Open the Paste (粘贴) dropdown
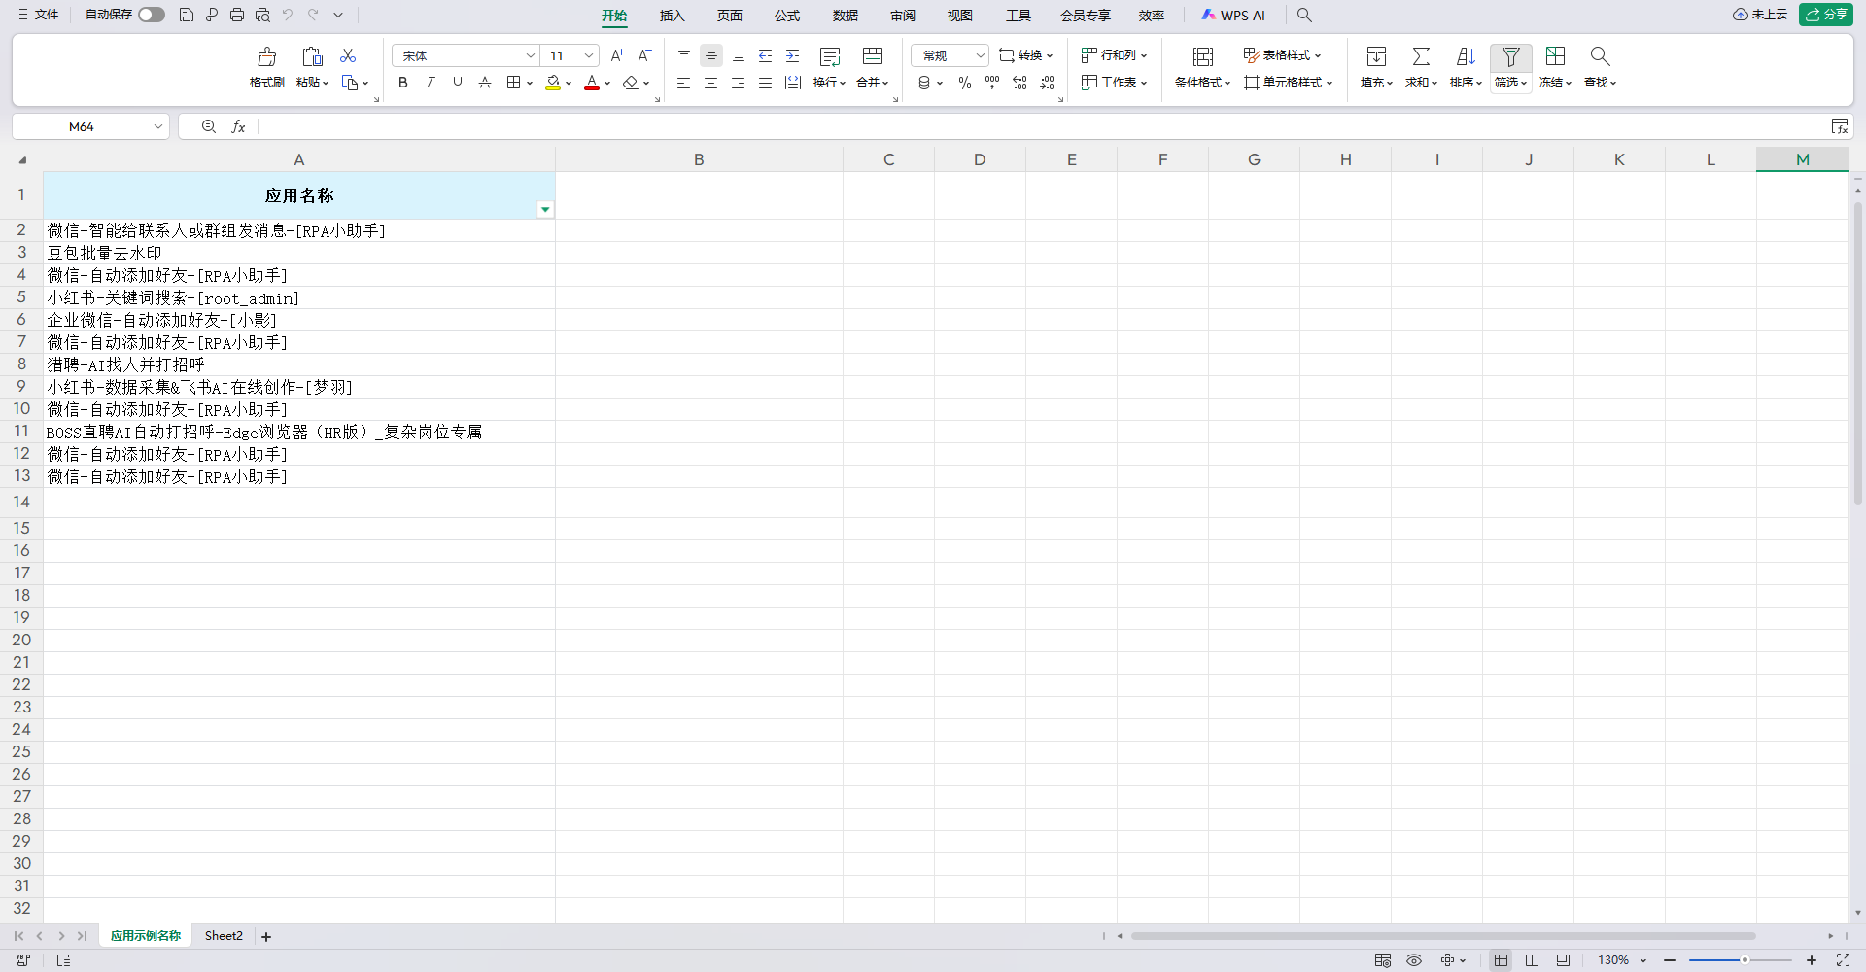The width and height of the screenshot is (1866, 972). 312,83
